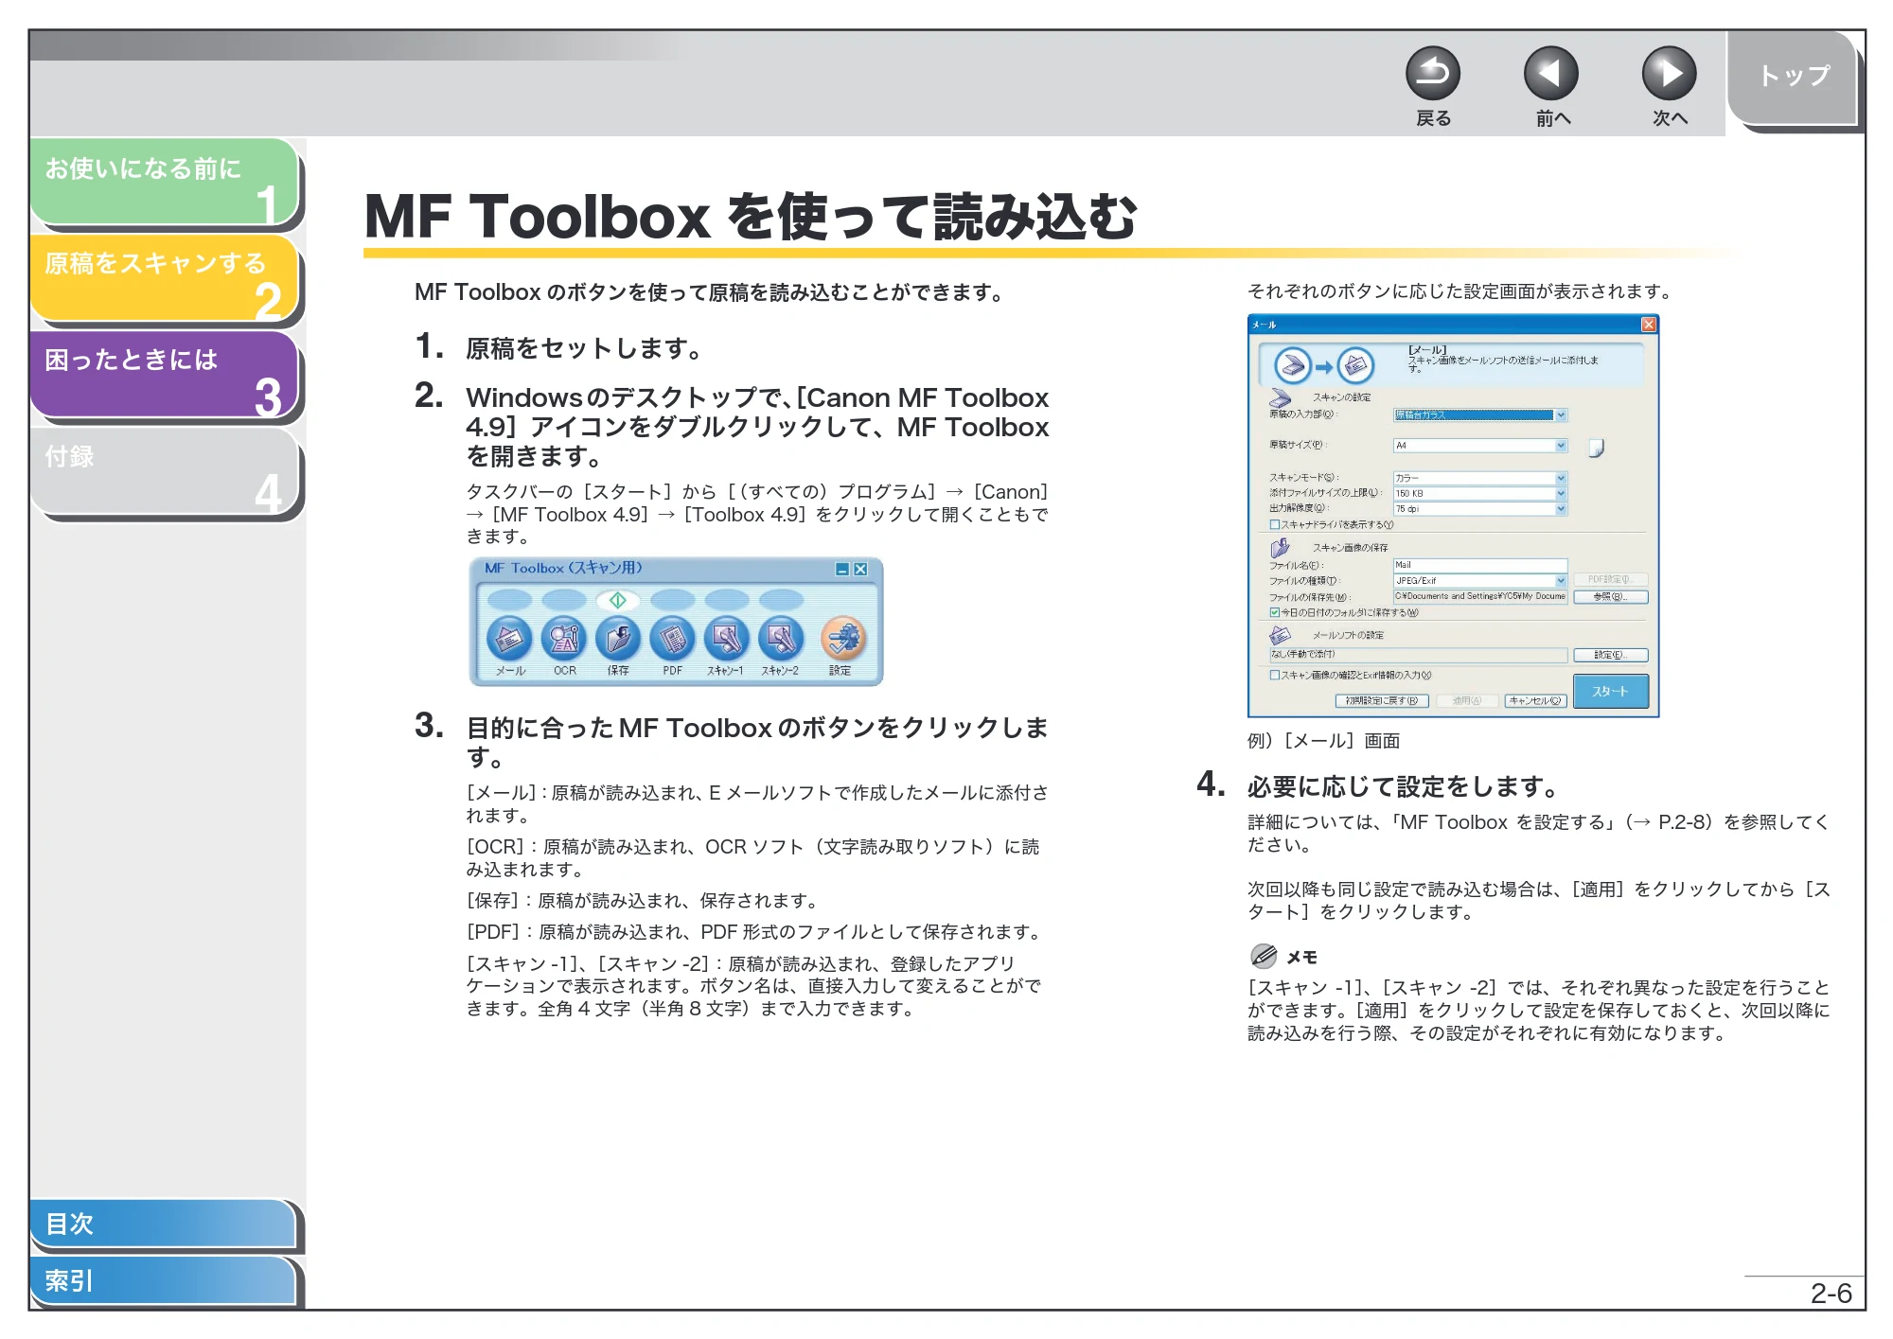1893x1339 pixels.
Task: Click the 例）[メール] 画面 caption
Action: (1323, 740)
